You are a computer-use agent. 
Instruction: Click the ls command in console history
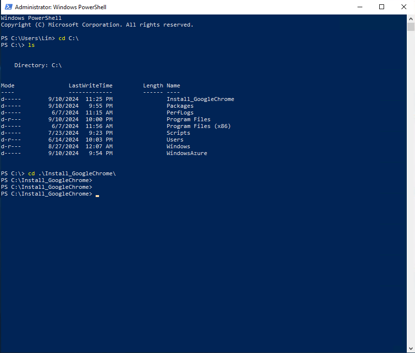tap(31, 44)
